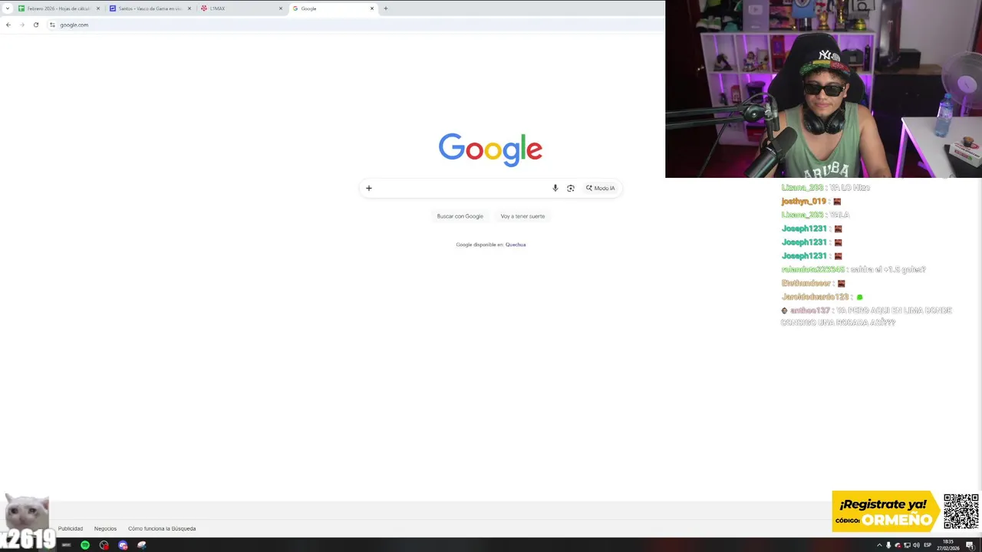982x552 pixels.
Task: Open the round dark app with red badge in taskbar
Action: 104,545
